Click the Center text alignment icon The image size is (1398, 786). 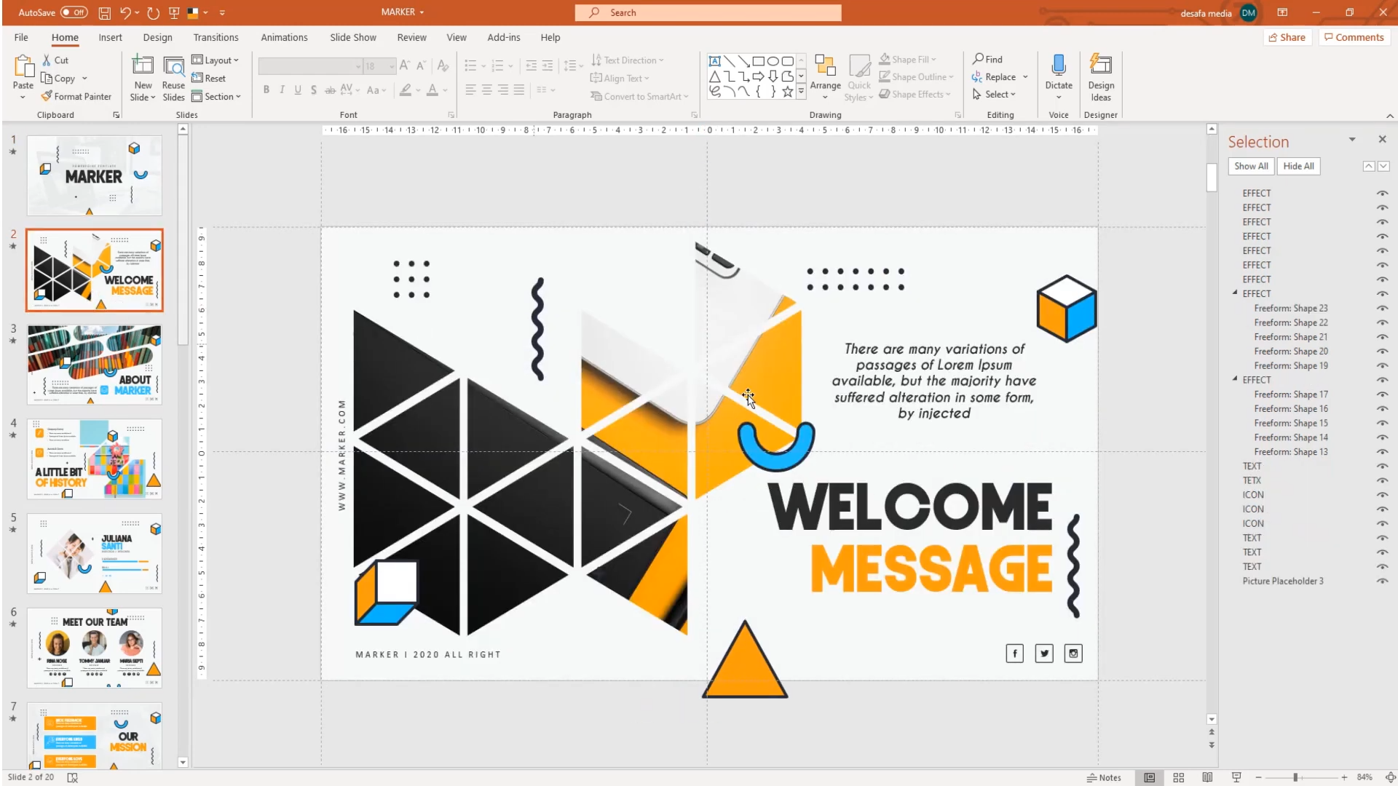(486, 90)
